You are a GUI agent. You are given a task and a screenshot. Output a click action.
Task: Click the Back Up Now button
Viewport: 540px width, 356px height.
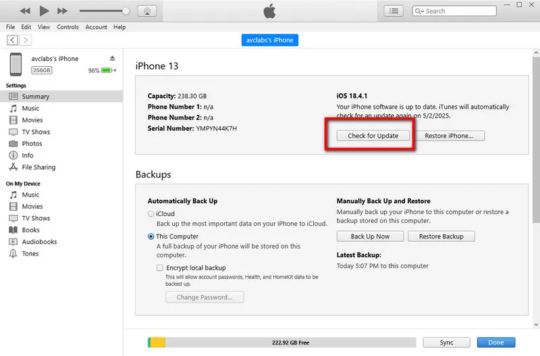(x=370, y=236)
